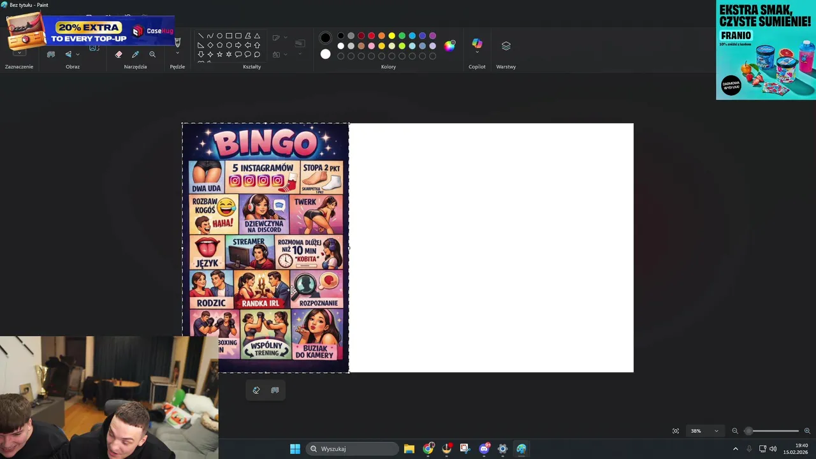Pick the purple color swatch
The height and width of the screenshot is (459, 816).
pos(432,36)
